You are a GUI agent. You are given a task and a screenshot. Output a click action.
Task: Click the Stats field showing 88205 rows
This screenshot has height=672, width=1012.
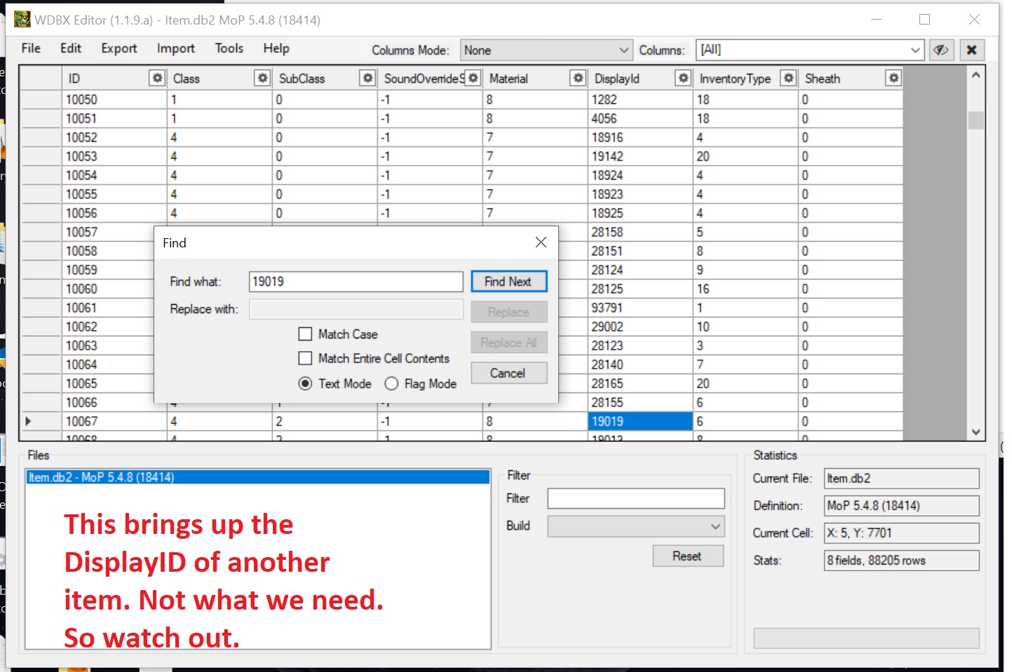coord(901,561)
